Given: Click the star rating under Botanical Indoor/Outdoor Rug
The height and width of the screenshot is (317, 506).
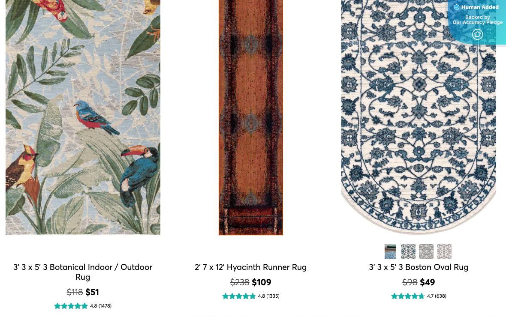Looking at the screenshot, I should (x=71, y=306).
